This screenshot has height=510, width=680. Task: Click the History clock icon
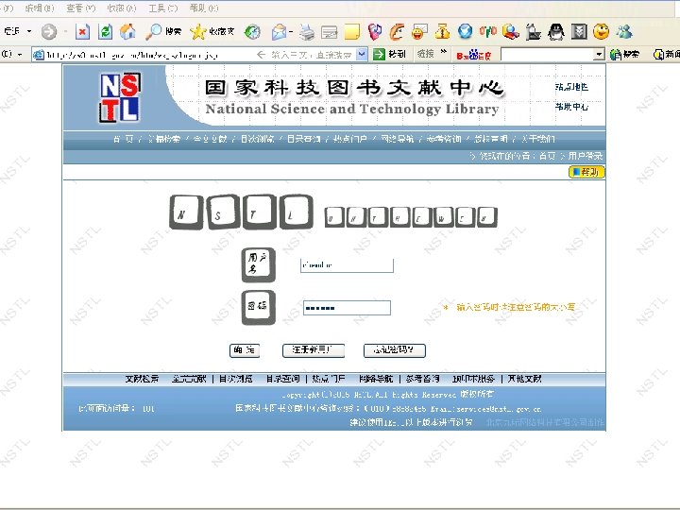[x=252, y=31]
